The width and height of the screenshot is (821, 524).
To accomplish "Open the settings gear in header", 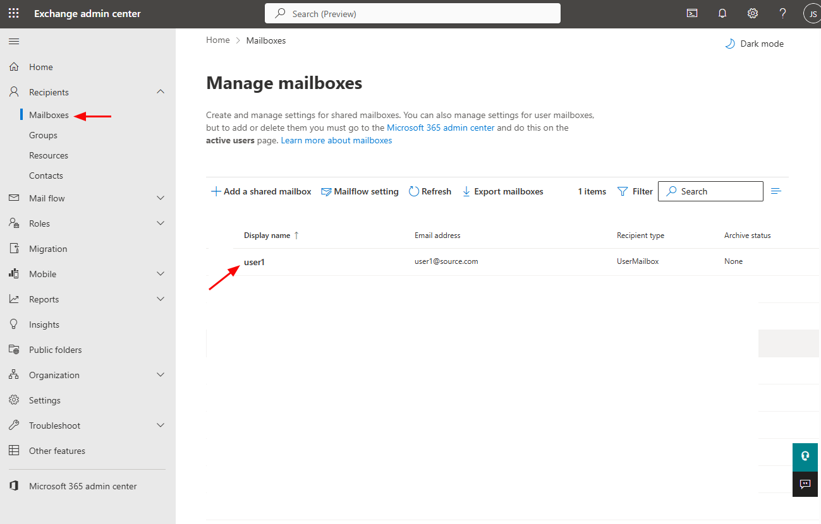I will pos(752,13).
